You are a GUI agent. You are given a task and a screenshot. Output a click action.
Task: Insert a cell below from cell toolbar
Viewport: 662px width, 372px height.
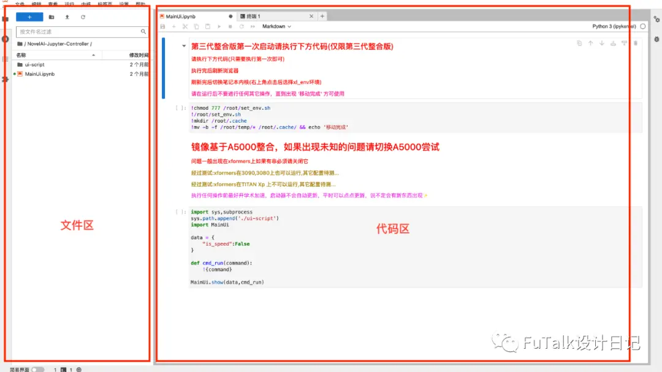pos(624,43)
